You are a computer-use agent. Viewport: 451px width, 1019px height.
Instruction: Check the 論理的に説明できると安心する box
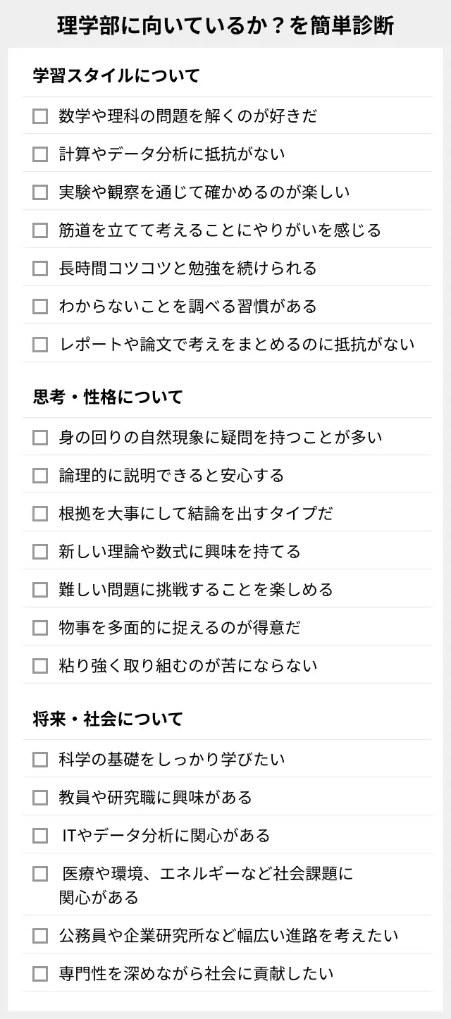tap(40, 476)
